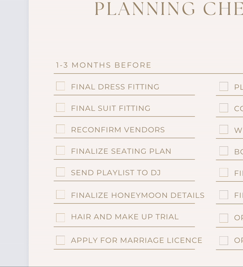Click the Send Playlist to DJ text
Image resolution: width=243 pixels, height=267 pixels.
tap(116, 173)
